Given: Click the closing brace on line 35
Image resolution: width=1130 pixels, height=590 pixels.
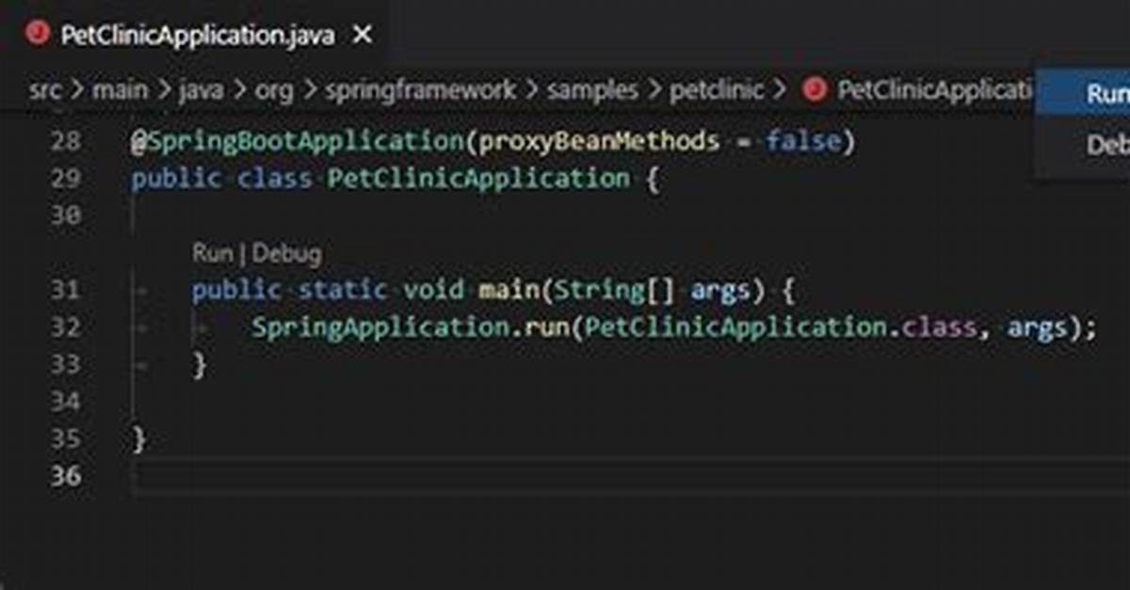Looking at the screenshot, I should coord(139,439).
